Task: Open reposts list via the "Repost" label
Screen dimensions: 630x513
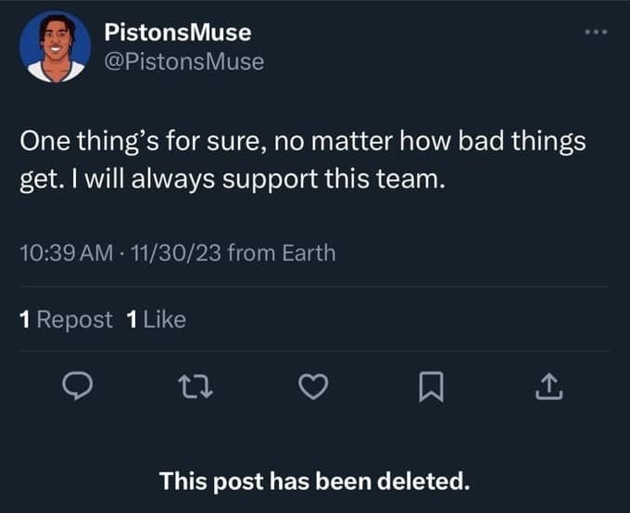Action: click(75, 320)
